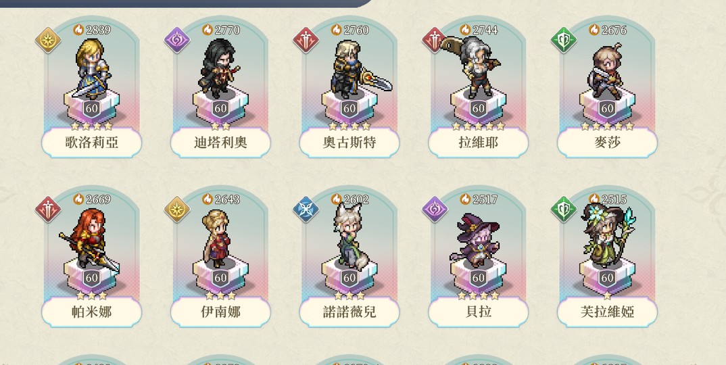Click the purple class icon on 迪塔利奧

pyautogui.click(x=177, y=41)
